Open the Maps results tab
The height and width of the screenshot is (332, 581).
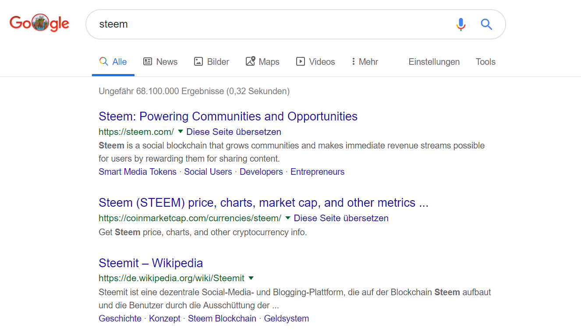click(x=262, y=62)
